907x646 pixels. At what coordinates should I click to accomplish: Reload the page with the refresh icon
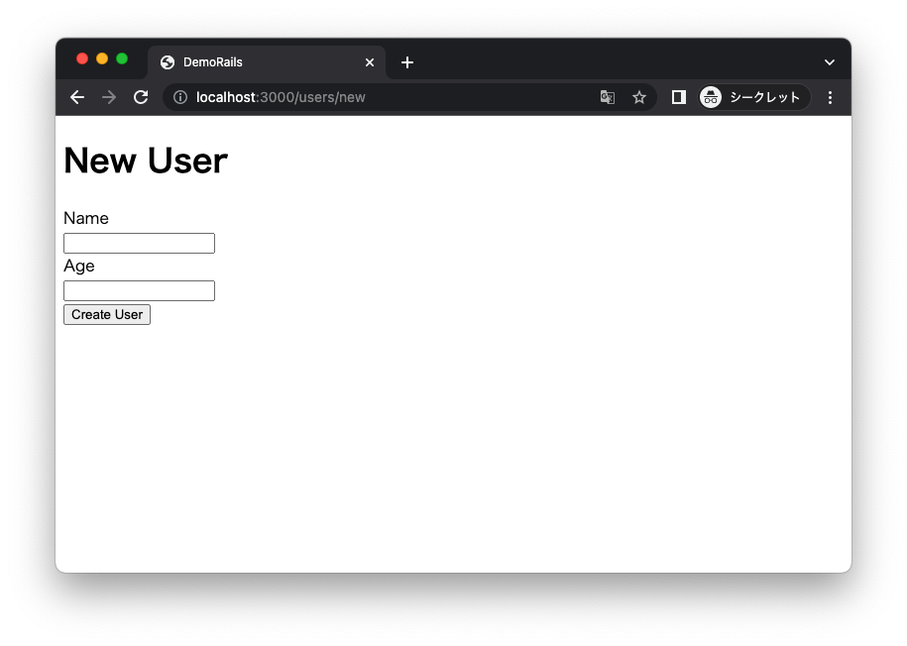(x=140, y=97)
